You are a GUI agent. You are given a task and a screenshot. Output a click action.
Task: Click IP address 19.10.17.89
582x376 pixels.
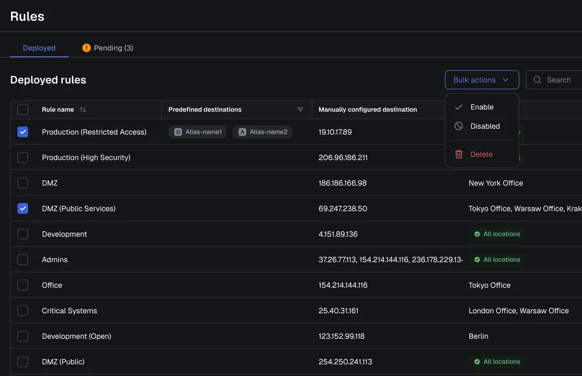tap(335, 132)
